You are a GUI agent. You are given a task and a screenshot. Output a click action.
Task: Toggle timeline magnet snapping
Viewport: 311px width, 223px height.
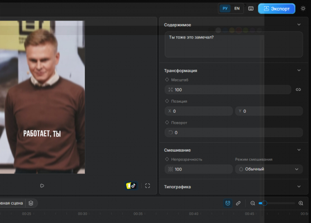(x=228, y=203)
